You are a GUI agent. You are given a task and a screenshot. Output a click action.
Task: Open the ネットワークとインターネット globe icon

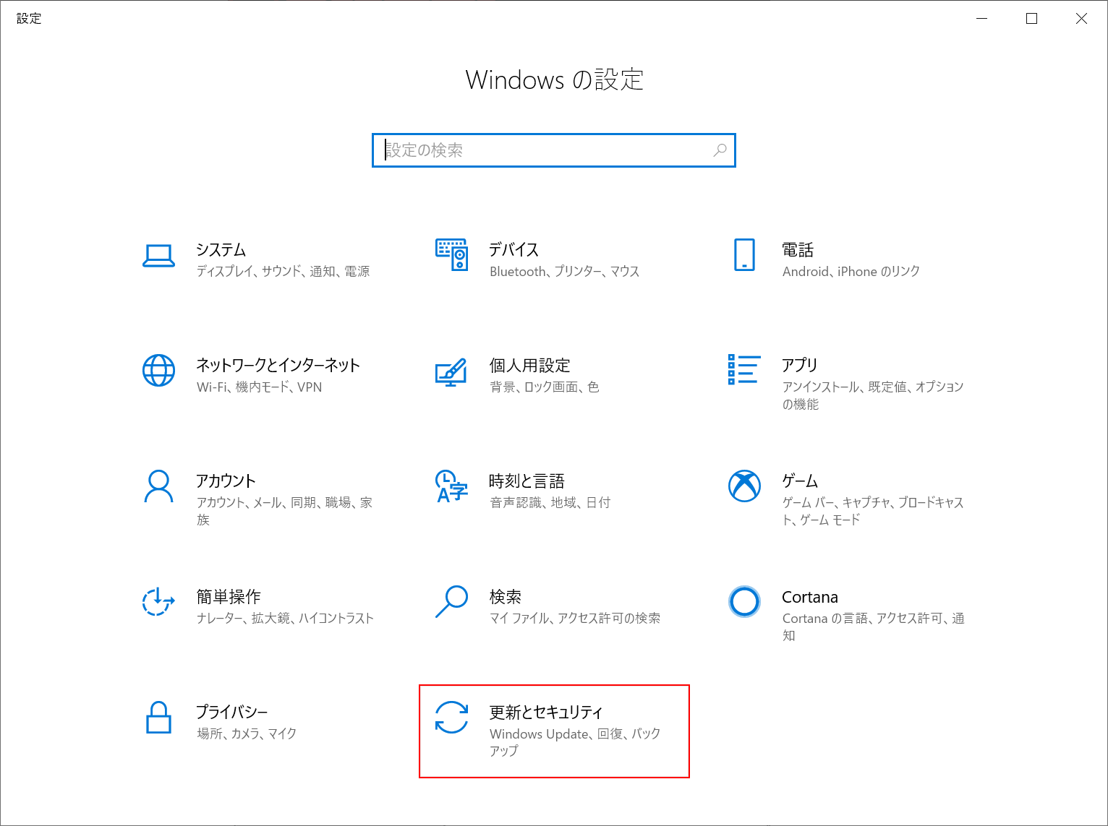(x=158, y=371)
